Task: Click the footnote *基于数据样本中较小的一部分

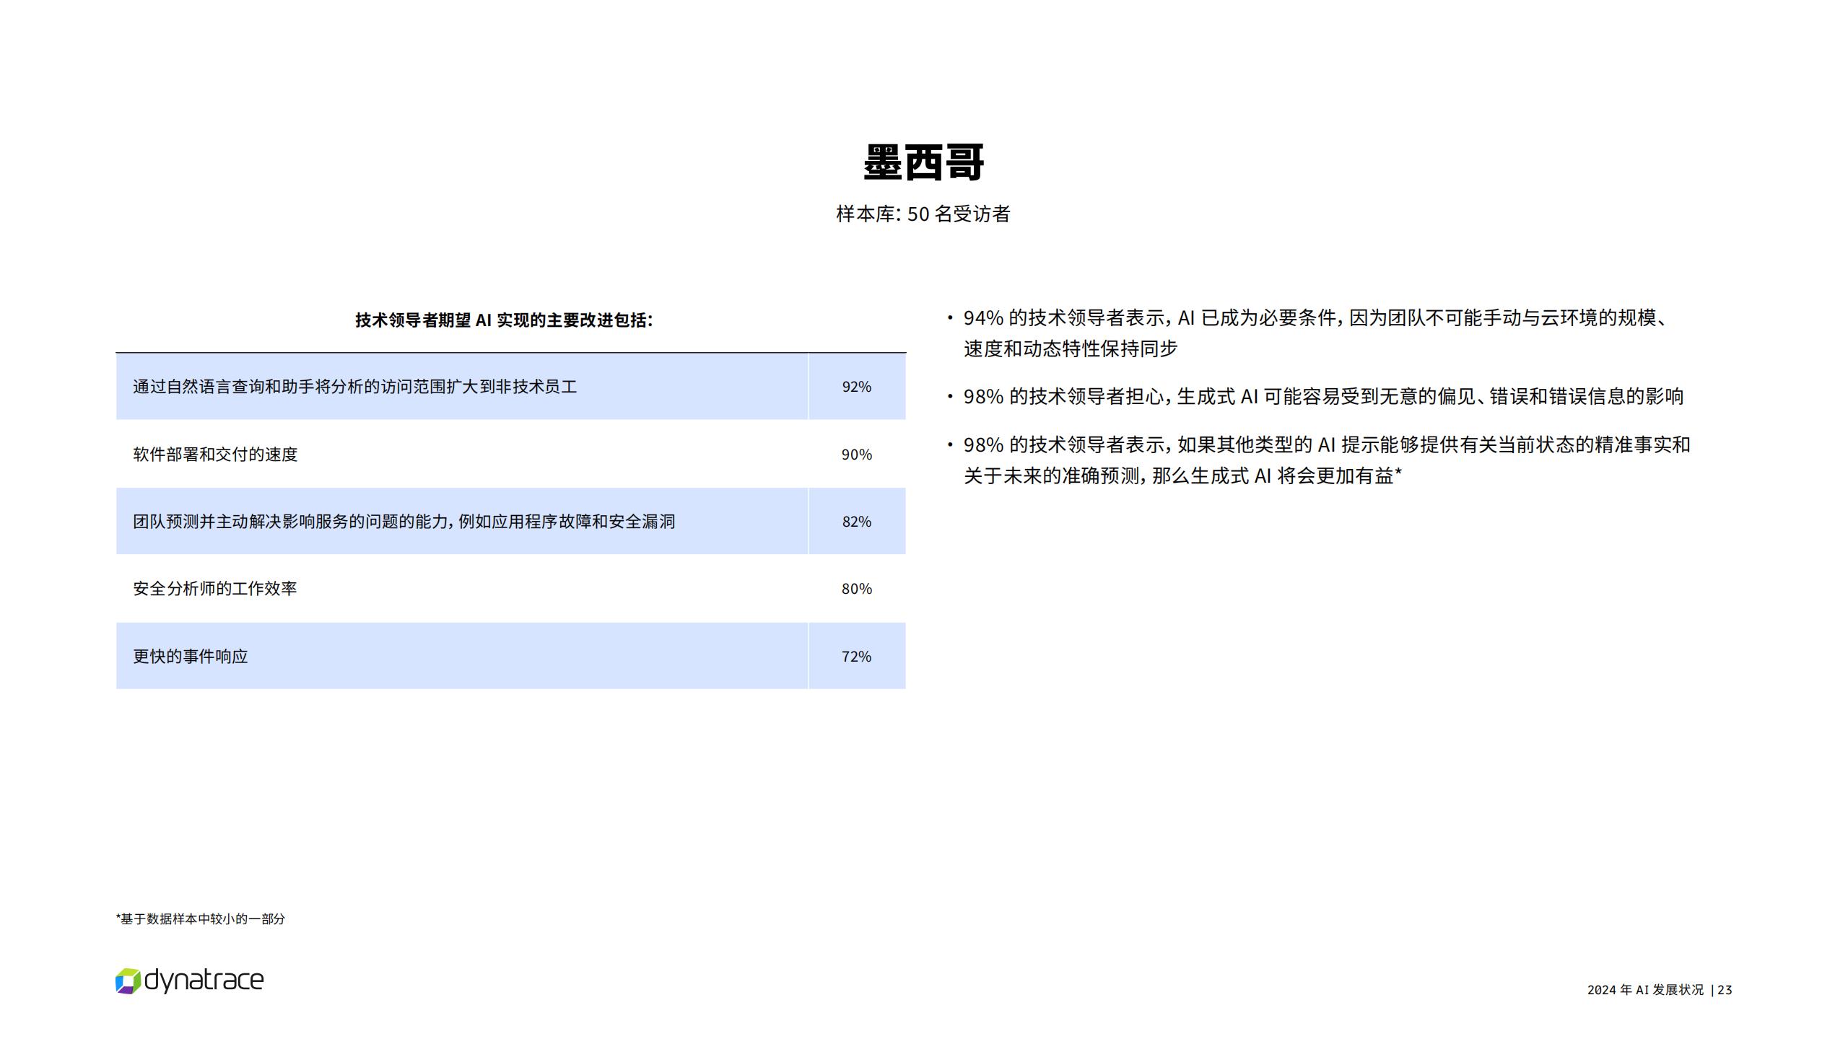Action: coord(201,919)
